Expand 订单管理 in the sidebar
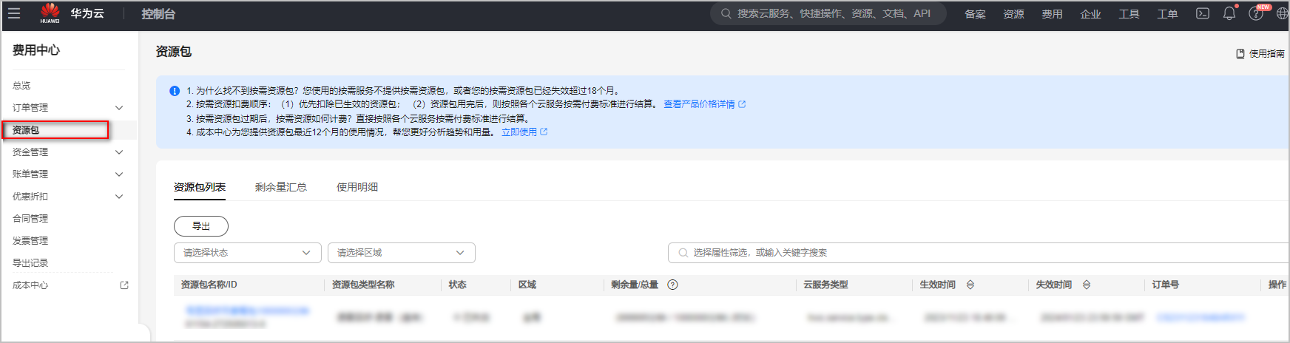 tap(119, 108)
